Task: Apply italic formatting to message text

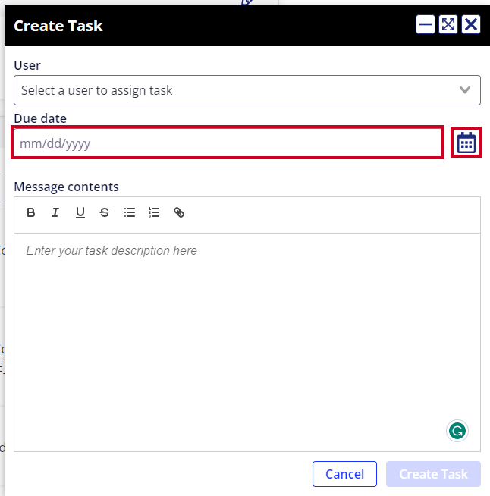Action: point(55,212)
